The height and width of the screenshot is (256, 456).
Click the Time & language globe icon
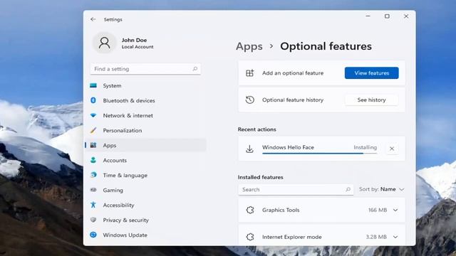[93, 175]
